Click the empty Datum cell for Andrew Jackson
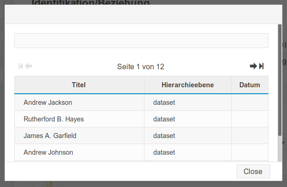287x187 pixels. coord(250,103)
